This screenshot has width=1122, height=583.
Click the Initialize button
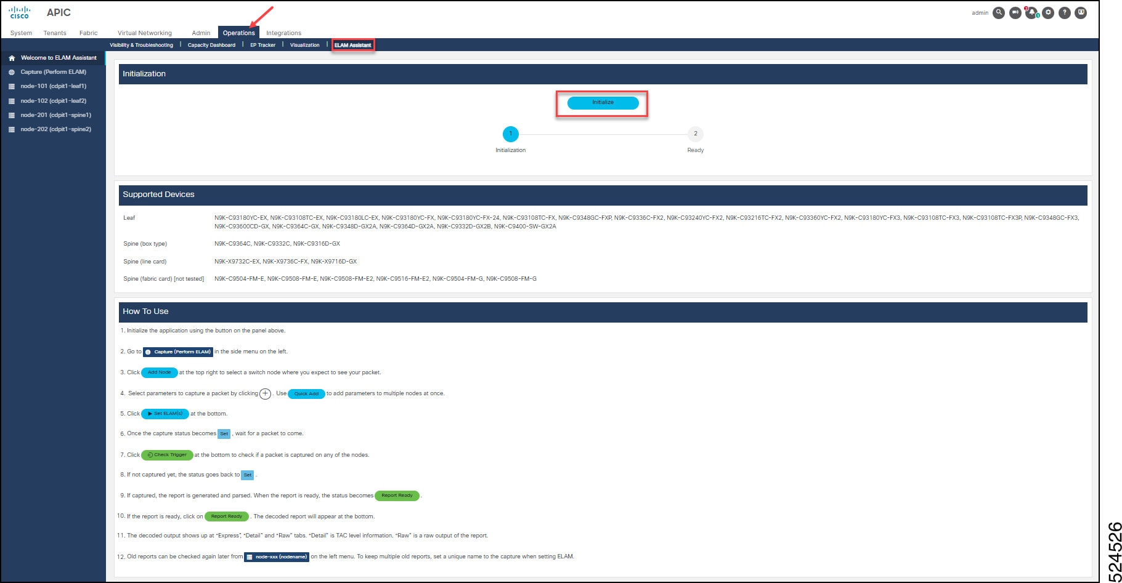point(602,103)
